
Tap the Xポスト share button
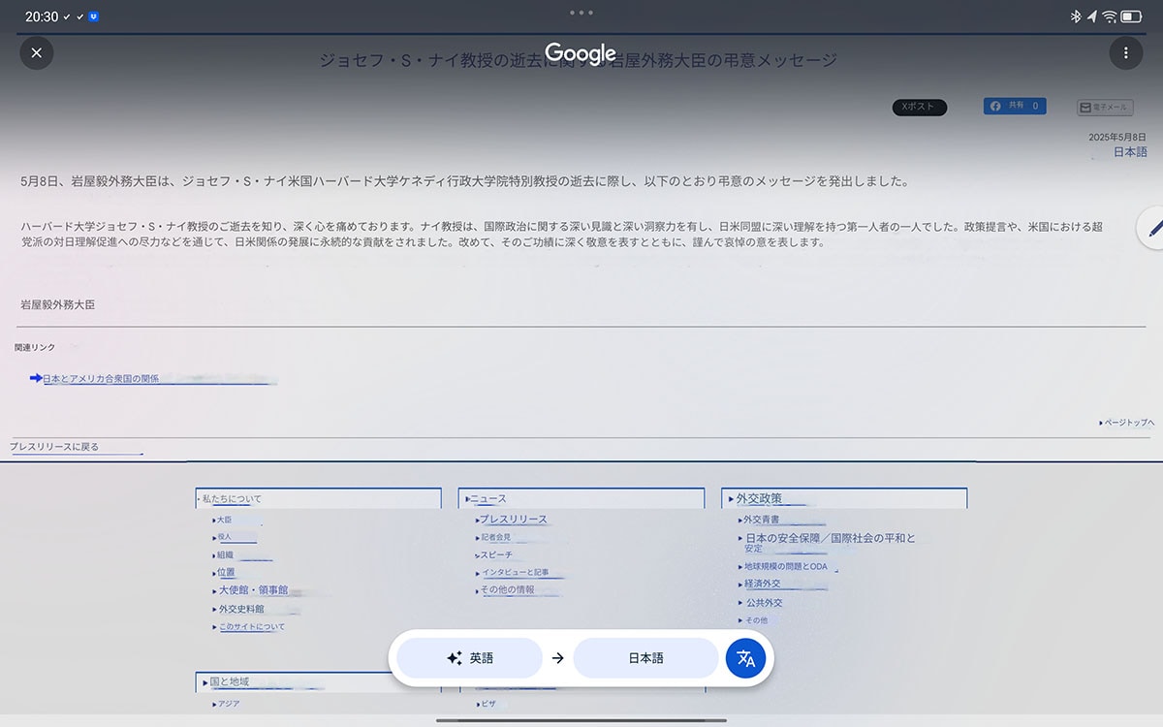(919, 107)
